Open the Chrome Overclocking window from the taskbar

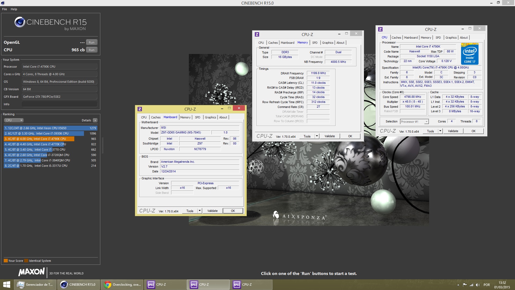(x=122, y=285)
